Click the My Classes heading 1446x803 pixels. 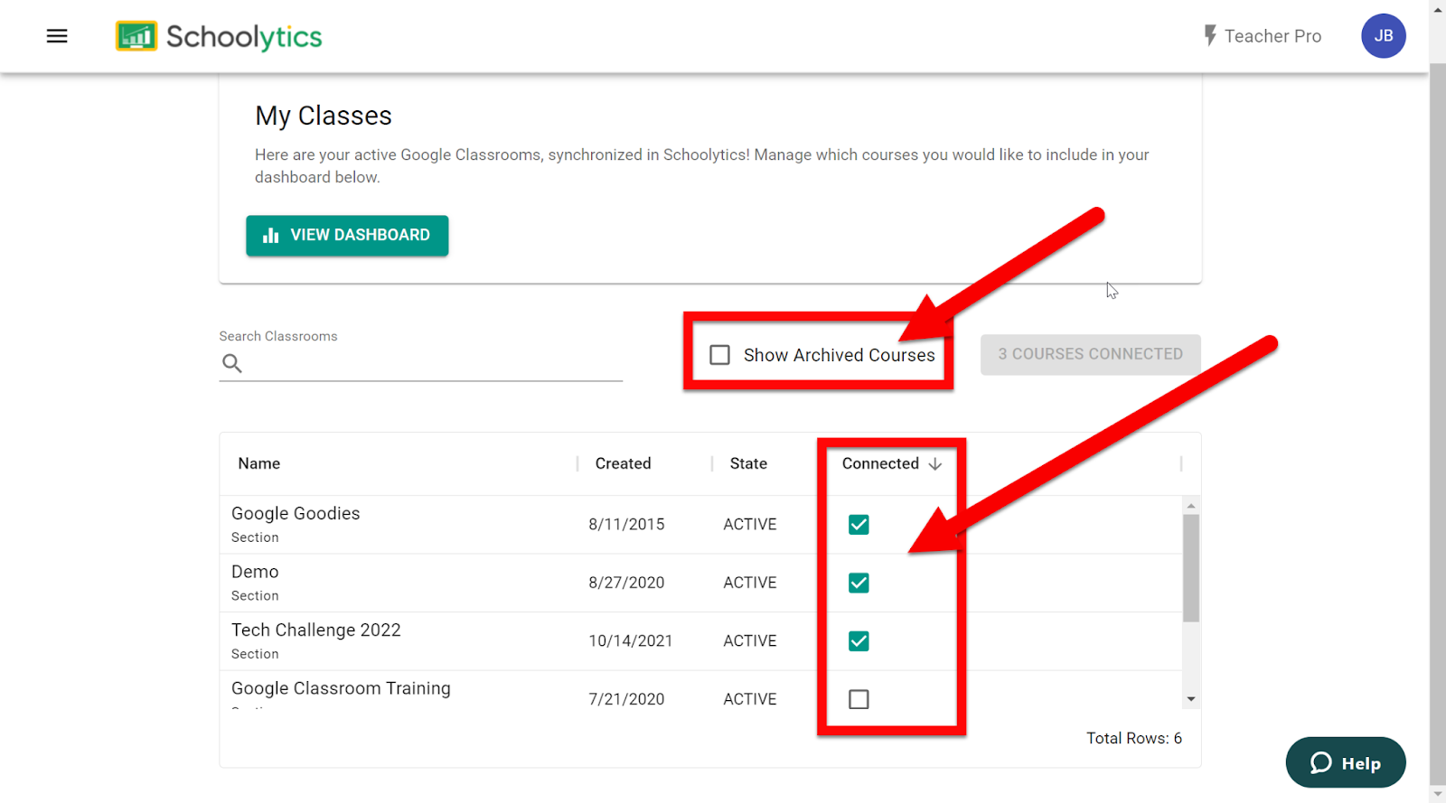pos(324,116)
